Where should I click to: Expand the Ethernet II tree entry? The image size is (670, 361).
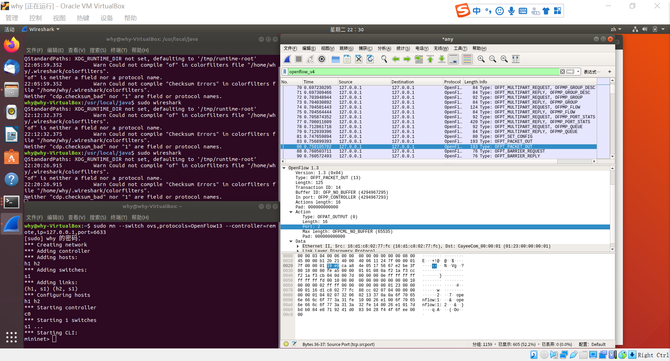[298, 246]
